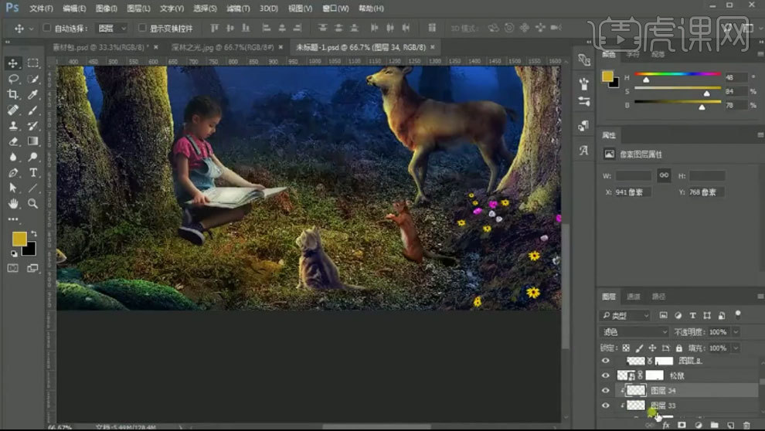Select the Eraser tool
The width and height of the screenshot is (765, 431).
(x=13, y=141)
